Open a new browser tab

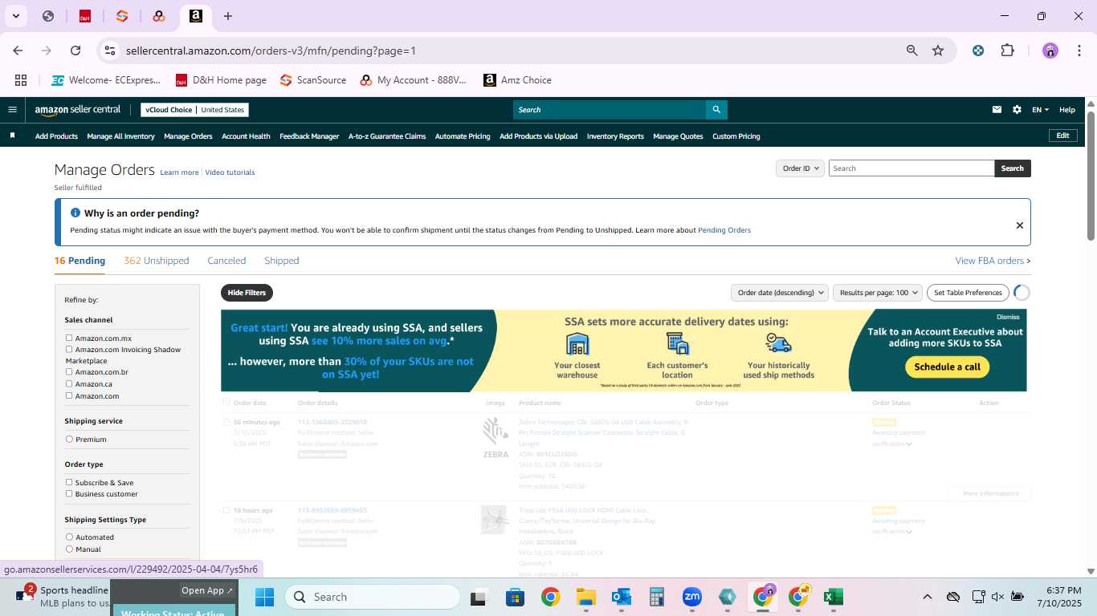click(x=228, y=16)
